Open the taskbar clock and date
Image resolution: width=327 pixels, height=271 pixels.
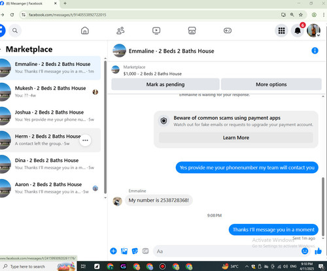click(x=307, y=266)
